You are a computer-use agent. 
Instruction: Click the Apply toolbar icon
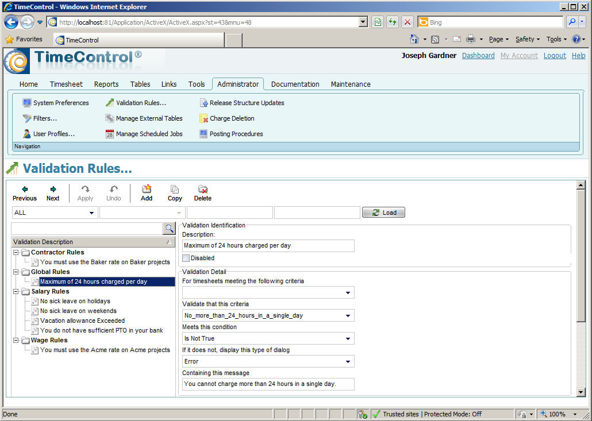click(85, 190)
